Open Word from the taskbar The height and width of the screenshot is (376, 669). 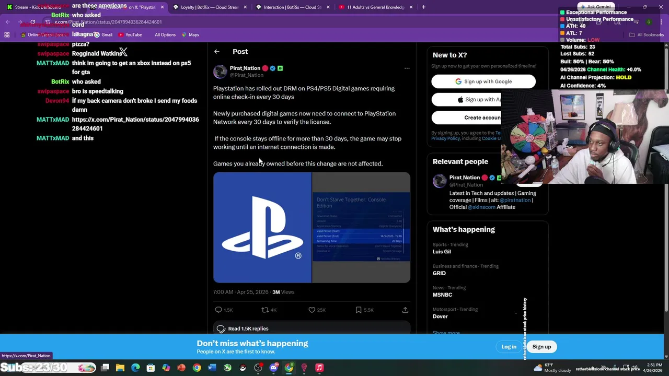(x=212, y=368)
